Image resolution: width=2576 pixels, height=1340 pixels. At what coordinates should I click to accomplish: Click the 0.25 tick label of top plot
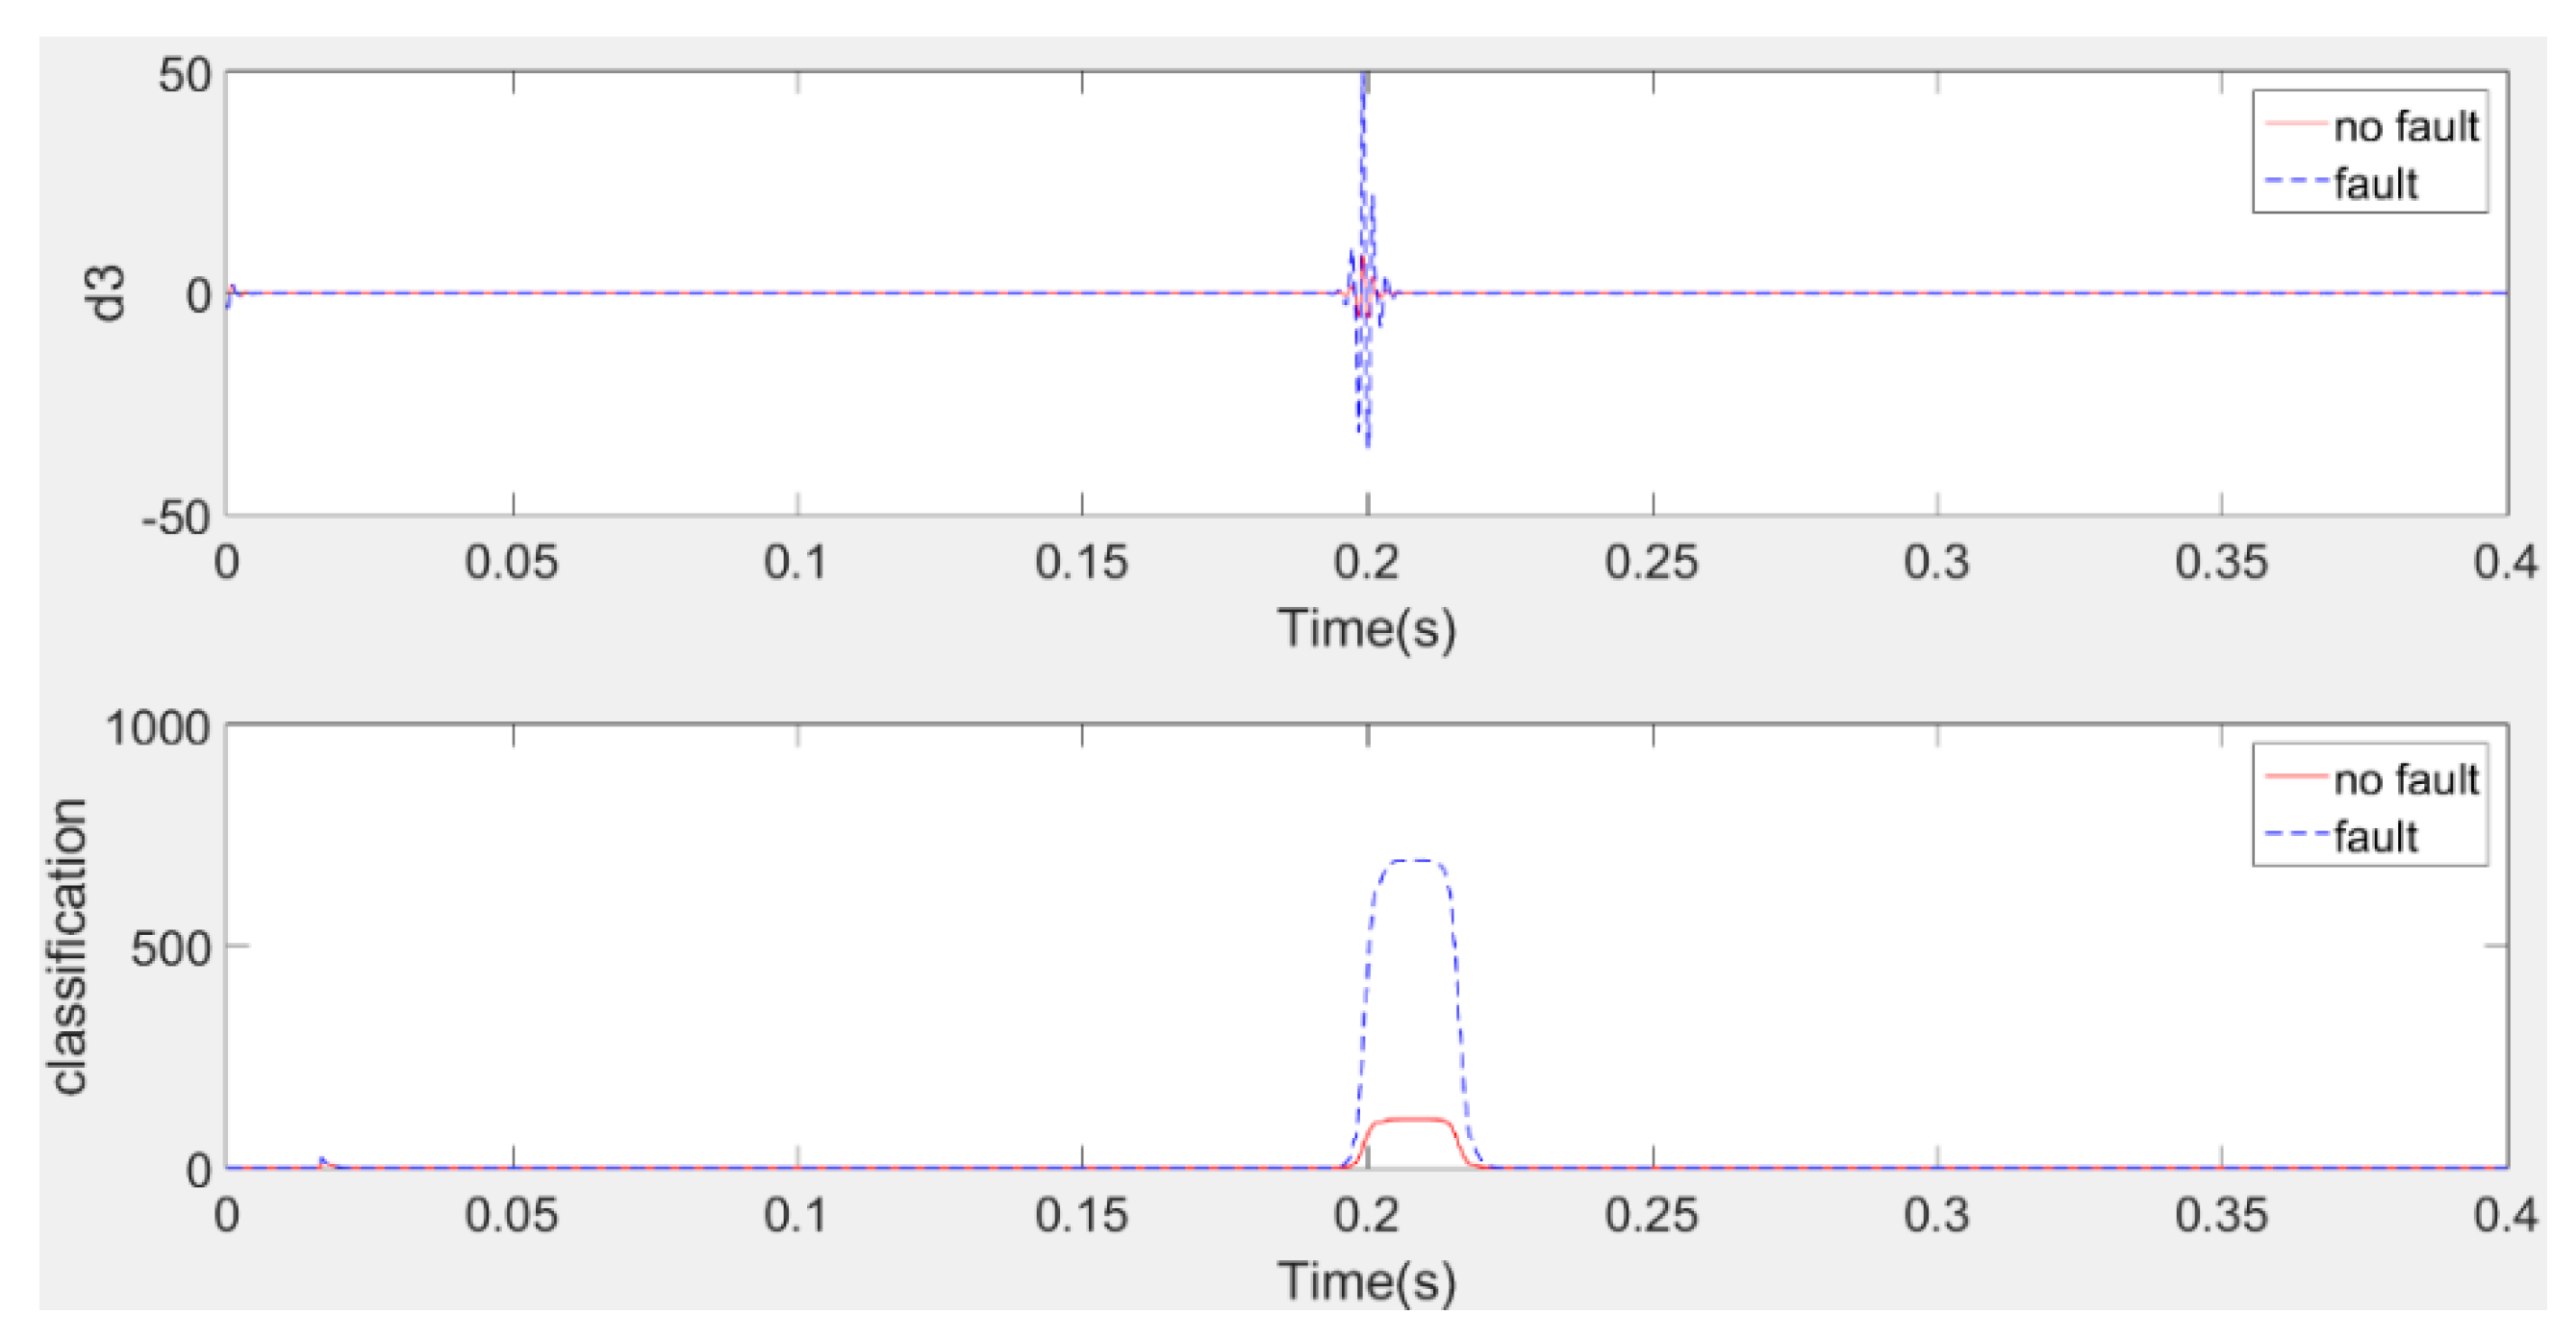[1651, 562]
